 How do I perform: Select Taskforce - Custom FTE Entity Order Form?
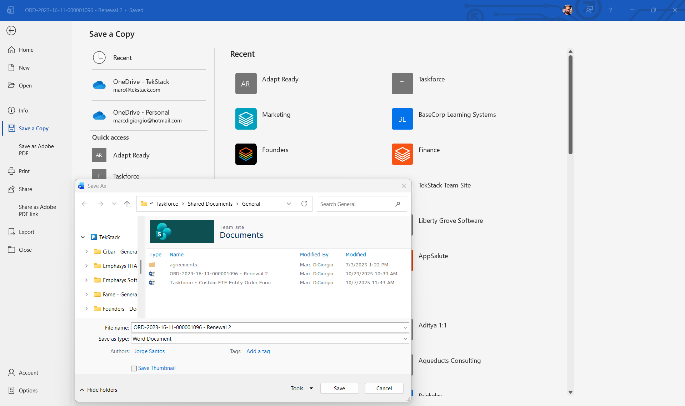coord(220,283)
